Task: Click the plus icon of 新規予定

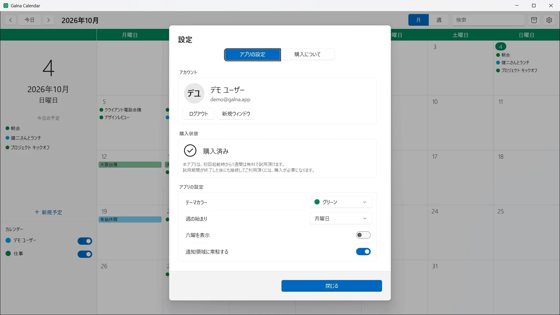Action: click(x=37, y=212)
